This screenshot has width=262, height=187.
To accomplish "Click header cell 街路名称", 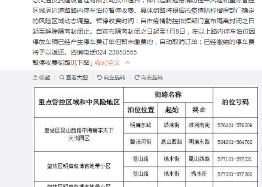I will coord(168,95).
